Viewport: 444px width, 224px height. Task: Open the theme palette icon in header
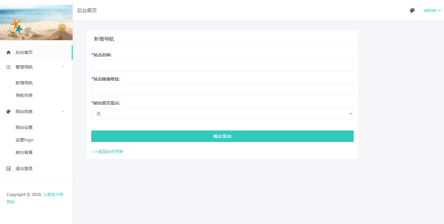pyautogui.click(x=412, y=10)
